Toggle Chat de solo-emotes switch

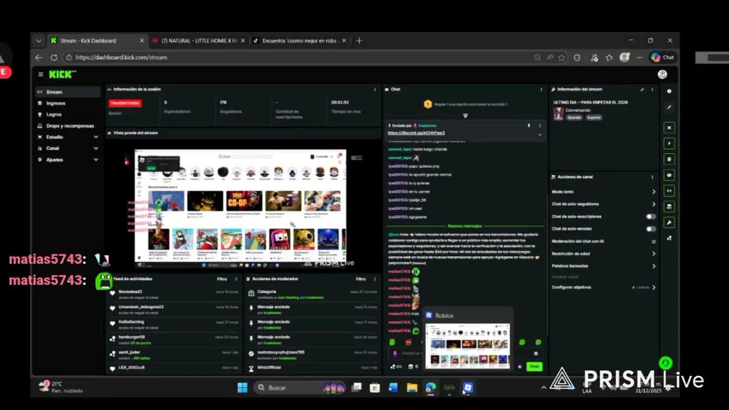point(651,229)
